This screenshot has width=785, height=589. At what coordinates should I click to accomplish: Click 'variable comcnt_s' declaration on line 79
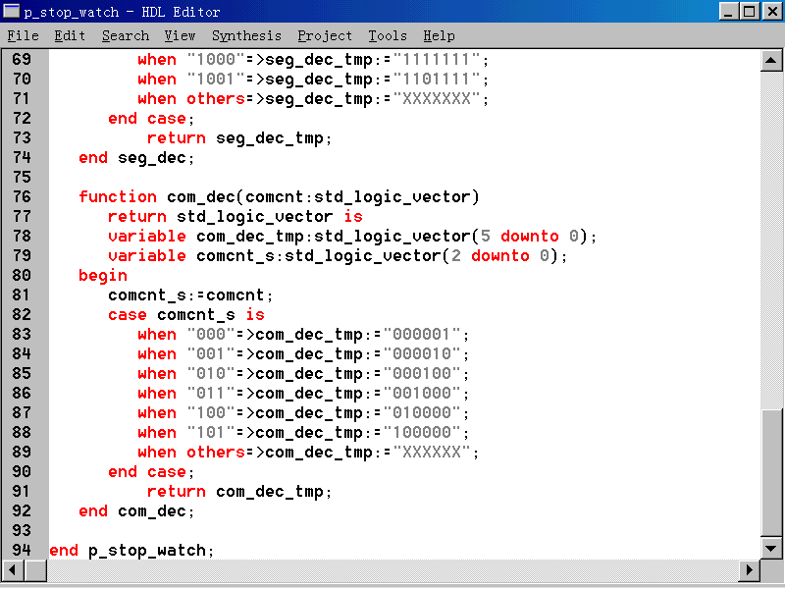pyautogui.click(x=338, y=255)
